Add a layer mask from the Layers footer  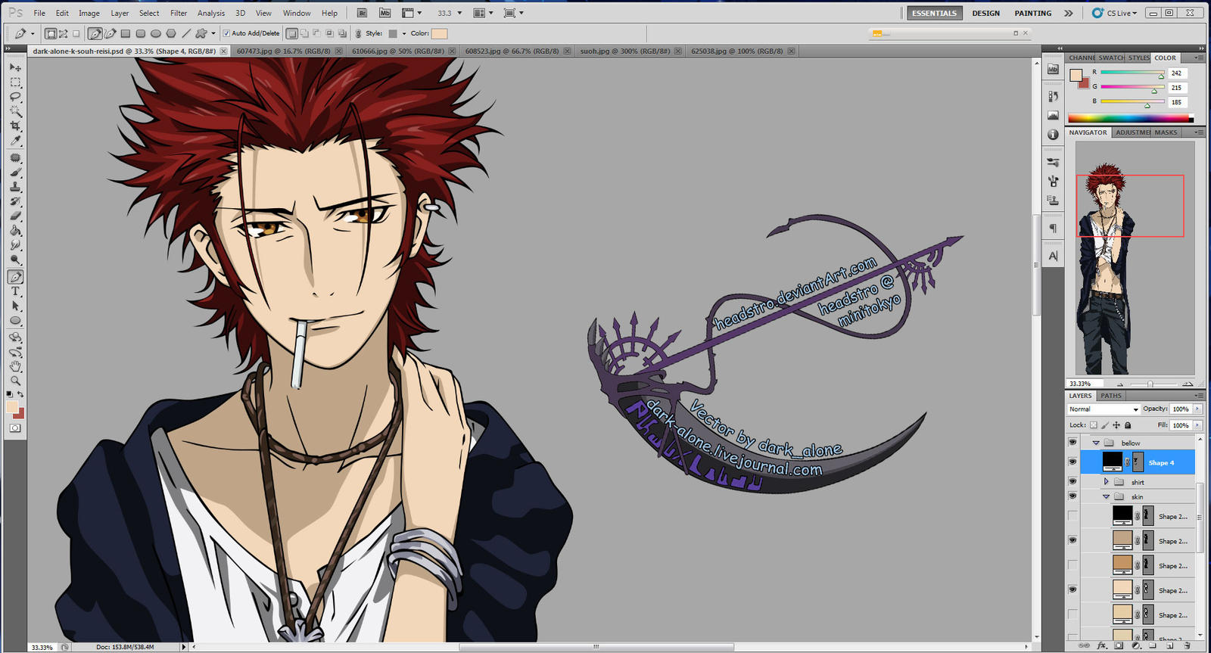click(1119, 645)
